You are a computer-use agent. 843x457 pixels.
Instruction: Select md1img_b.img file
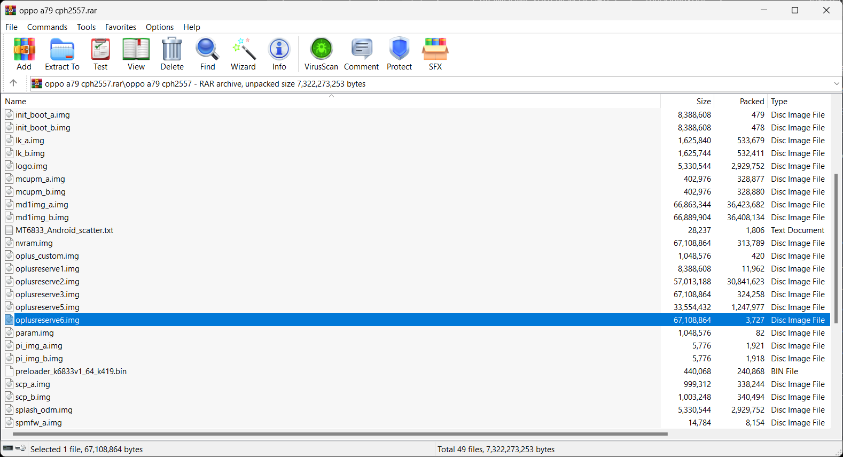[x=42, y=217]
